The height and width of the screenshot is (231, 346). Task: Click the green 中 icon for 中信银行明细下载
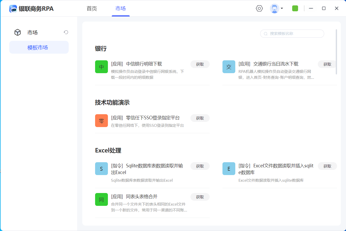[x=101, y=67]
